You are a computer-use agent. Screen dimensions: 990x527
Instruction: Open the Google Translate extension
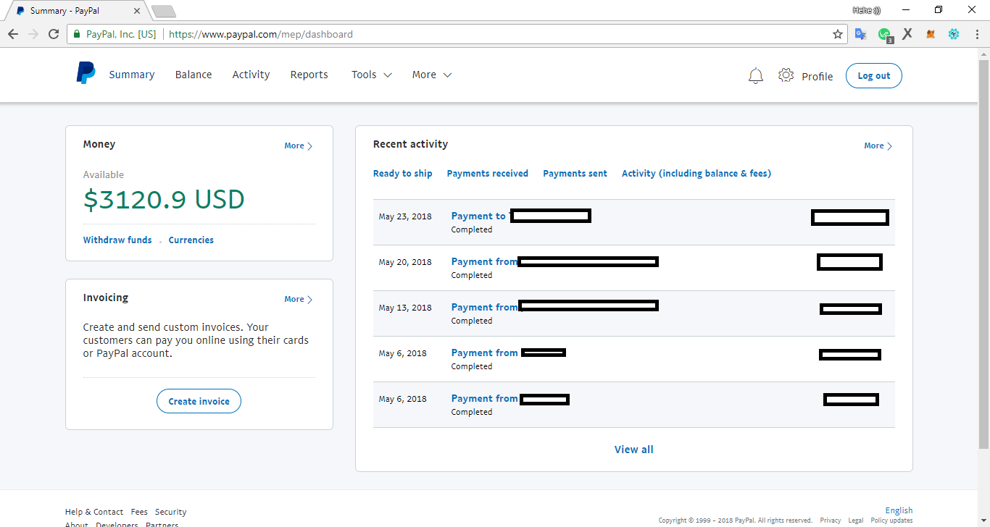(861, 34)
